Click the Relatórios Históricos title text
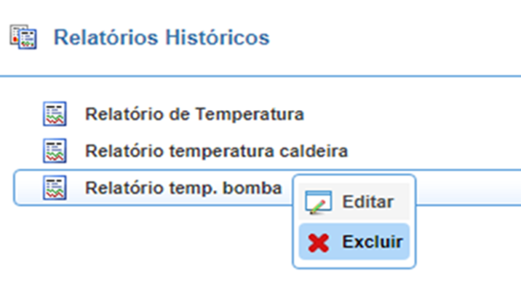Screen dimensions: 521x303 coord(162,37)
